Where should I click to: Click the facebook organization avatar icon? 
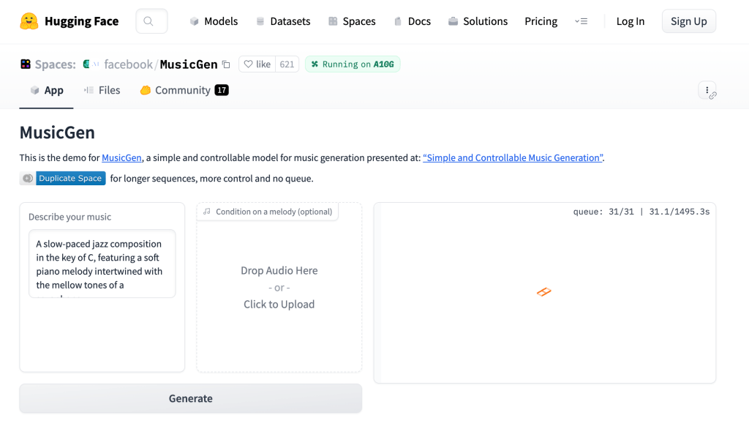(x=91, y=64)
